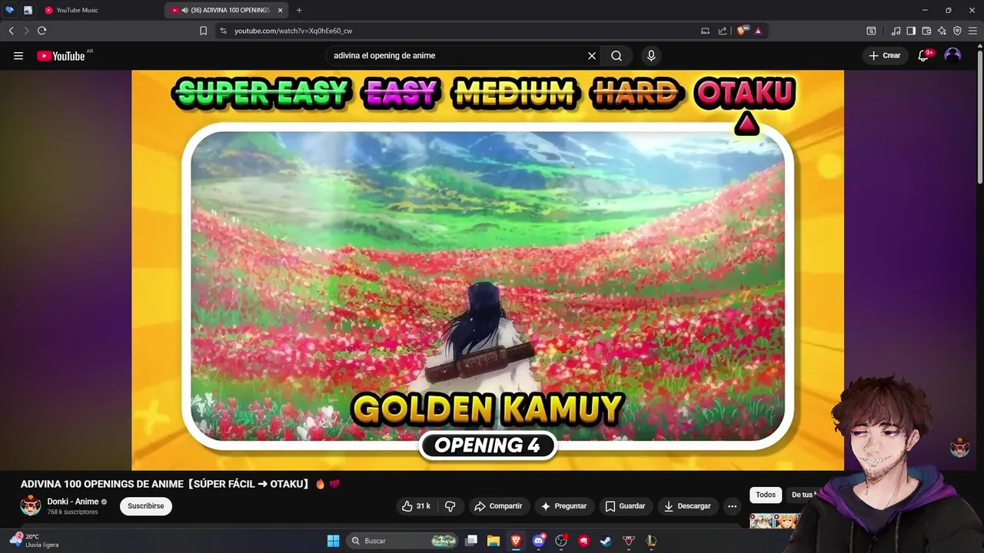Viewport: 984px width, 553px height.
Task: Open more actions three-dot menu
Action: tap(732, 506)
